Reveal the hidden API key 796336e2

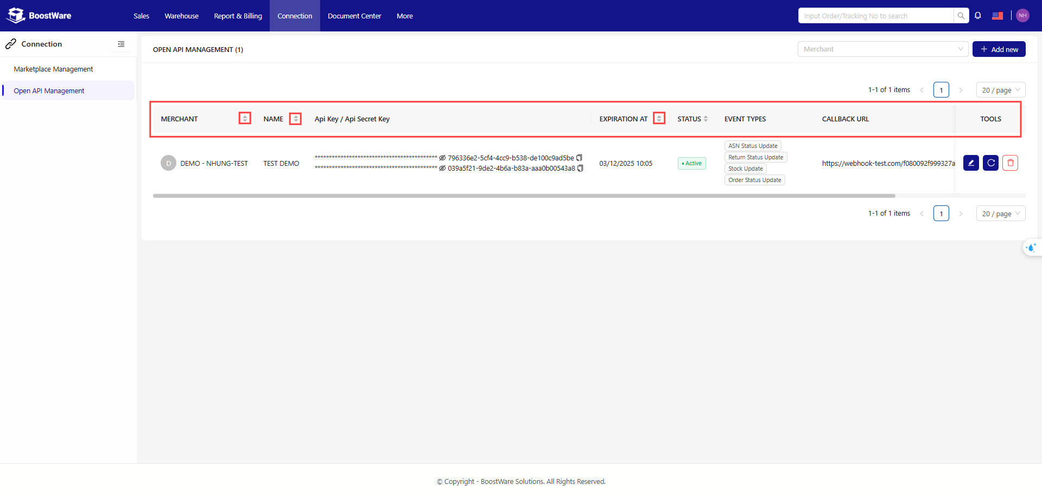[442, 158]
